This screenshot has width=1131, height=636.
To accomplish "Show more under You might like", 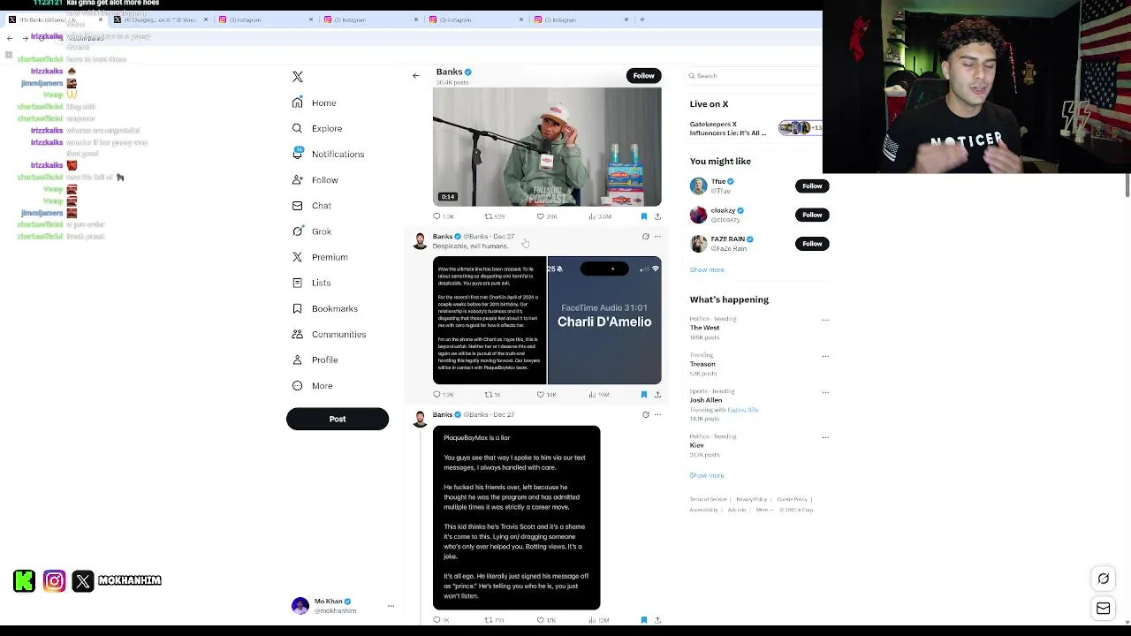I will [707, 270].
